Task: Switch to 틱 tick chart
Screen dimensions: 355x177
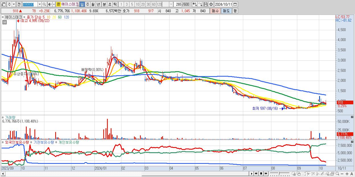Action: pyautogui.click(x=115, y=4)
